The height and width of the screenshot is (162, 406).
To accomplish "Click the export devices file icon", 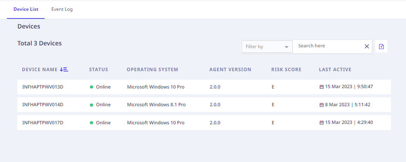I will [x=381, y=46].
